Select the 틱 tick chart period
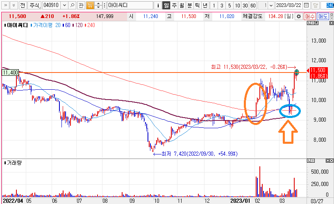 [x=198, y=5]
